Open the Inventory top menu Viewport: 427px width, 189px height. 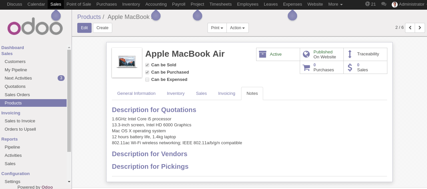click(131, 4)
